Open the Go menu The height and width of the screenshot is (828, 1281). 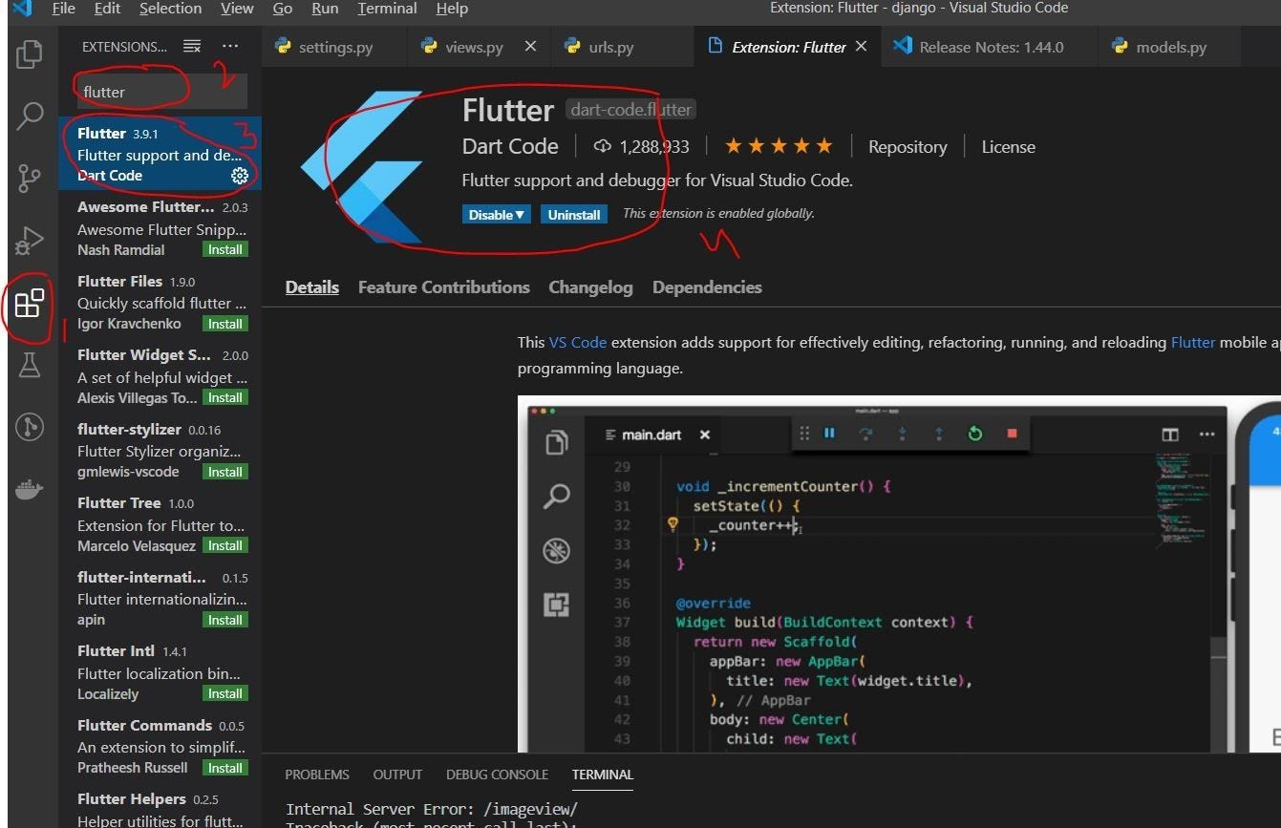click(283, 9)
